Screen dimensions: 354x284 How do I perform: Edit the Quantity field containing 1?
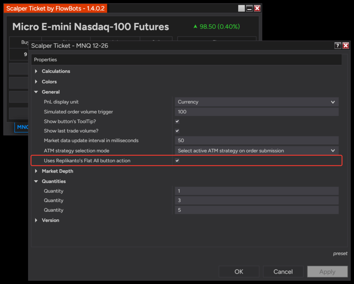(x=257, y=191)
